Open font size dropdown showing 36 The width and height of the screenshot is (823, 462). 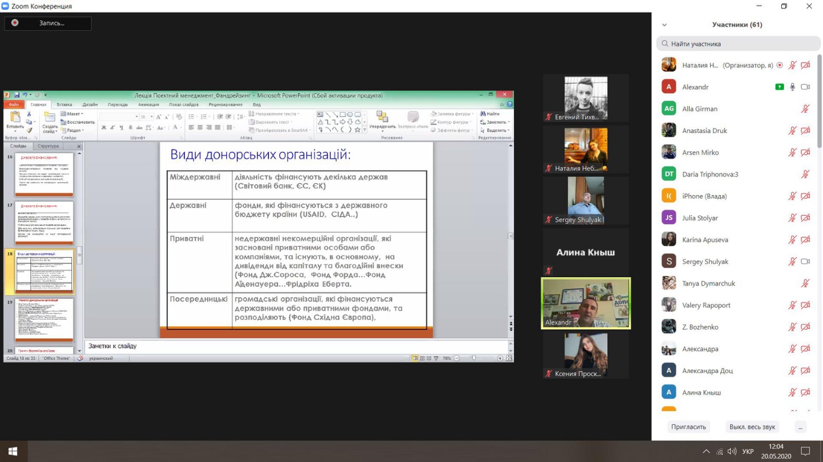click(152, 117)
